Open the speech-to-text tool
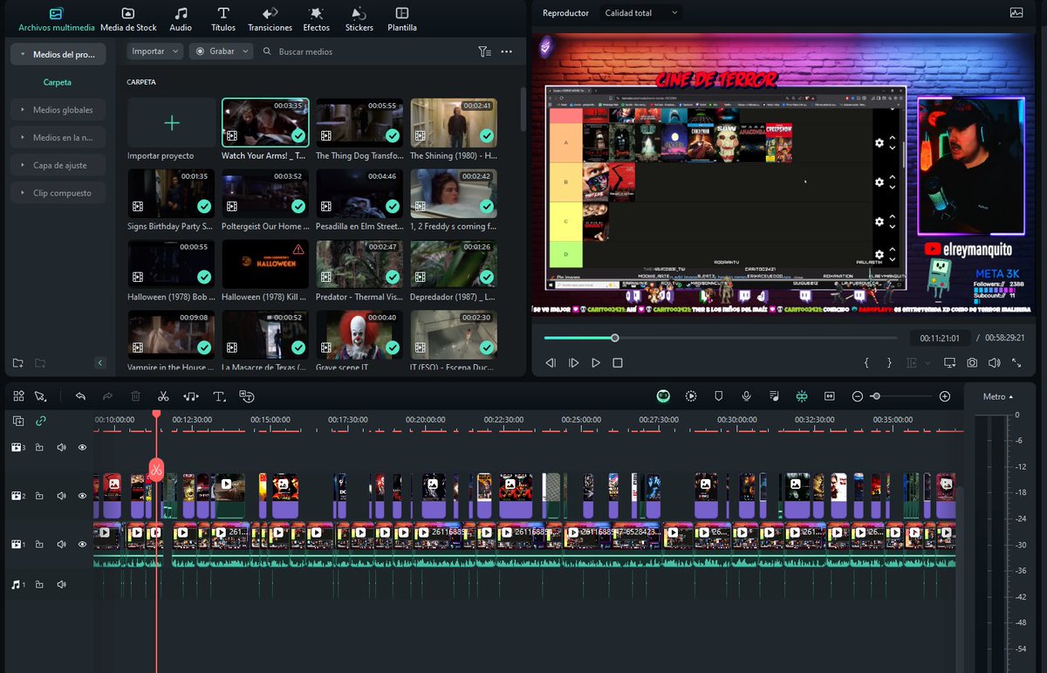This screenshot has width=1047, height=673. (247, 396)
